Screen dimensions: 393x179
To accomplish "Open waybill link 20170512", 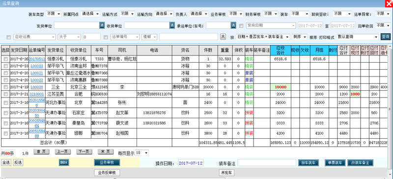I will pyautogui.click(x=37, y=59).
